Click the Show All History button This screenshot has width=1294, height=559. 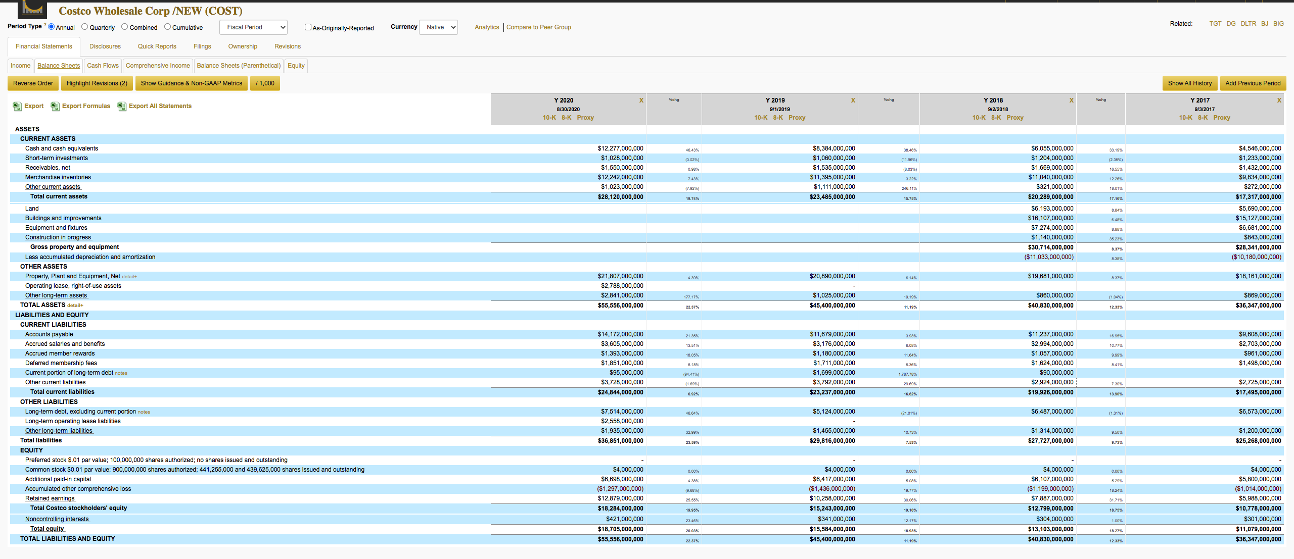(1190, 83)
